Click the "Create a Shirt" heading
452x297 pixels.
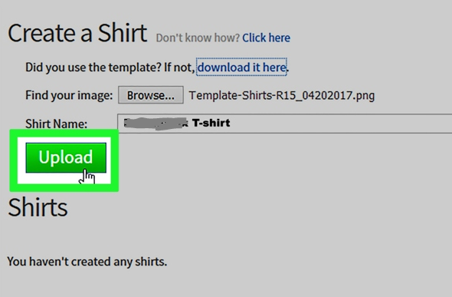pyautogui.click(x=77, y=33)
